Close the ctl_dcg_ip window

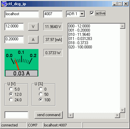click(x=126, y=4)
